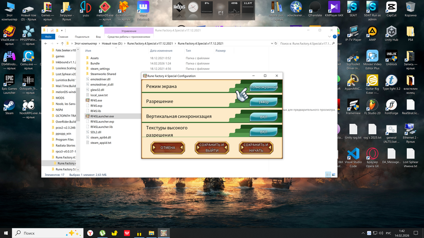Launch KMPlayer 64X from desktop
The height and width of the screenshot is (238, 424).
point(334,9)
